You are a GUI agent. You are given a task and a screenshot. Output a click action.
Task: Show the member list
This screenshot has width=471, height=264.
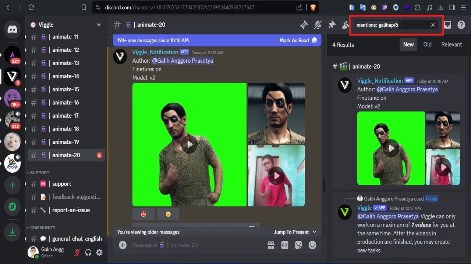click(345, 25)
